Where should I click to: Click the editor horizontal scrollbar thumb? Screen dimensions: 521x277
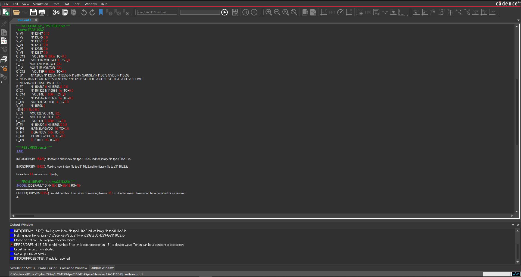tap(25, 216)
